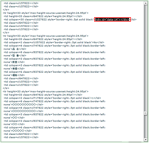The width and height of the screenshot is (149, 143).
Task: Click the closing </td> after the highlighted div
Action: click(x=133, y=20)
